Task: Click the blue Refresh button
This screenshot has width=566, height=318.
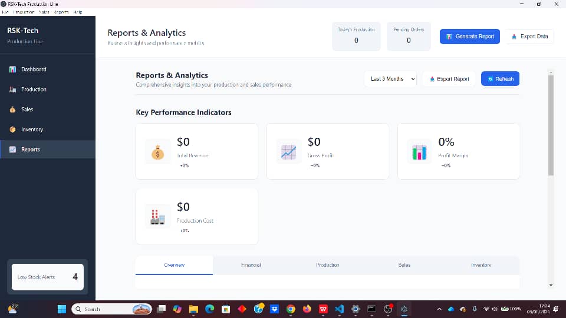Action: [x=500, y=78]
